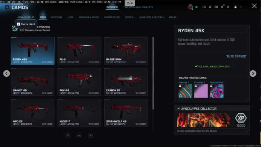Image resolution: width=261 pixels, height=147 pixels.
Task: Open the player profile avatar icon
Action: click(x=190, y=7)
